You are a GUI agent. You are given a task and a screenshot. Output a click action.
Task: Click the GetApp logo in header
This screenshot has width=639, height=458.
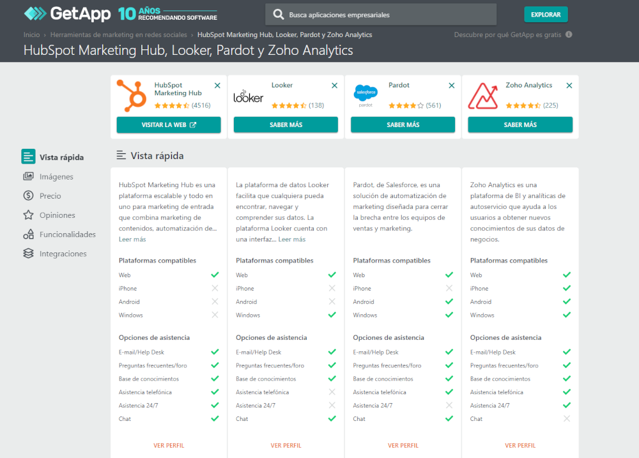(67, 14)
